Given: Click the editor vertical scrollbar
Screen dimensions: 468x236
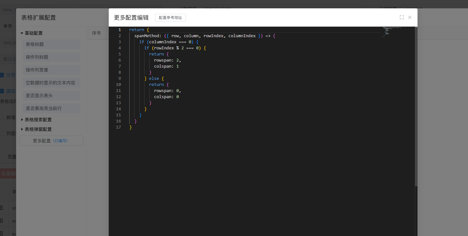Looking at the screenshot, I should pyautogui.click(x=416, y=106).
